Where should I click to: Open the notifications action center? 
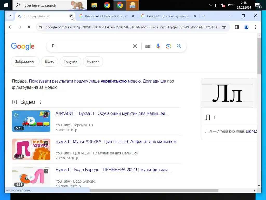pos(258,6)
